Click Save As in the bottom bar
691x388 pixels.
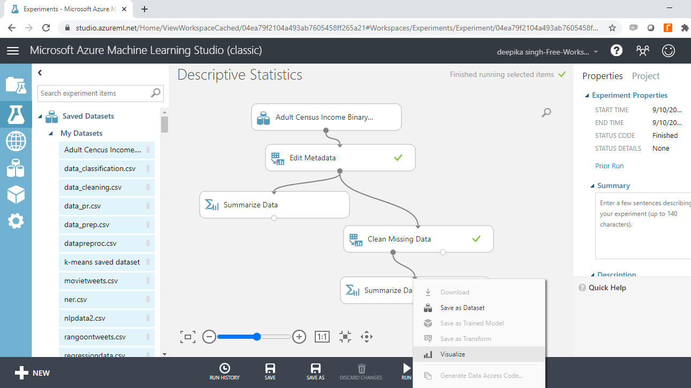[315, 372]
